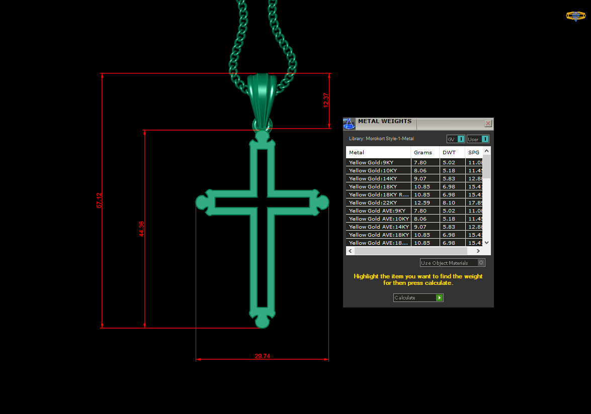Click the Matrix gem logo icon
The width and height of the screenshot is (591, 414).
tap(575, 16)
